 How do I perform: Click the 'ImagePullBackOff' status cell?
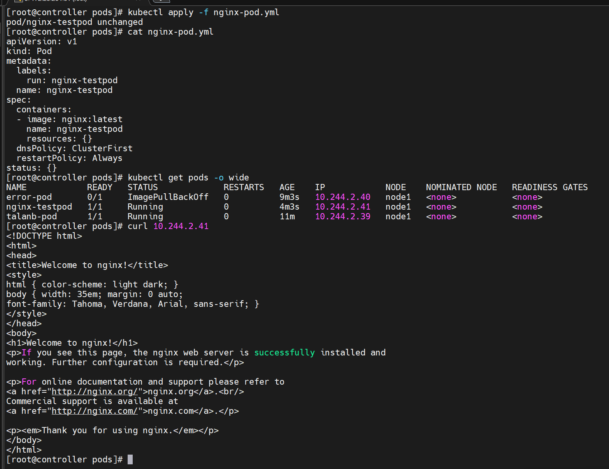tap(168, 197)
